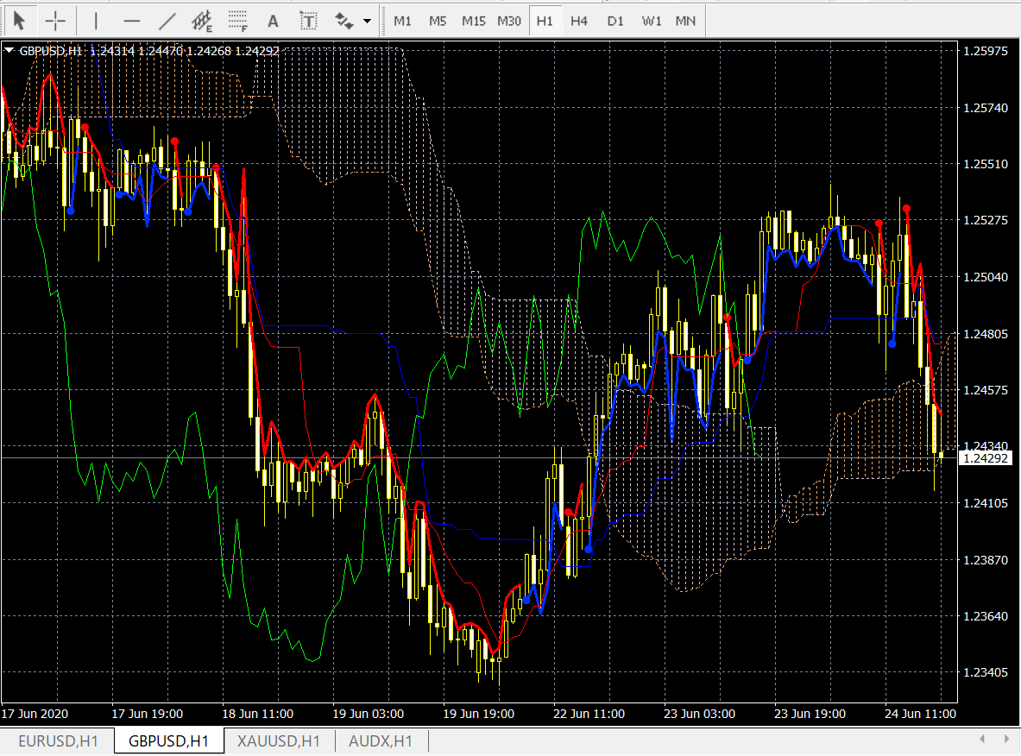1021x756 pixels.
Task: Add text with the A tool
Action: point(273,20)
